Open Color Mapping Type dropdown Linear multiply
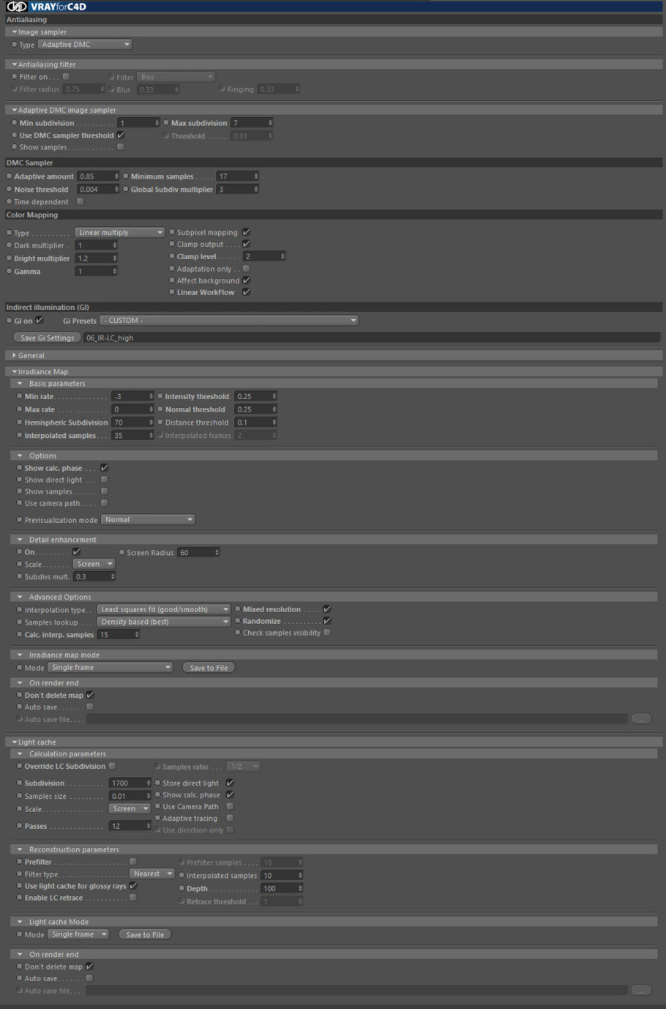666x1009 pixels. click(x=119, y=233)
